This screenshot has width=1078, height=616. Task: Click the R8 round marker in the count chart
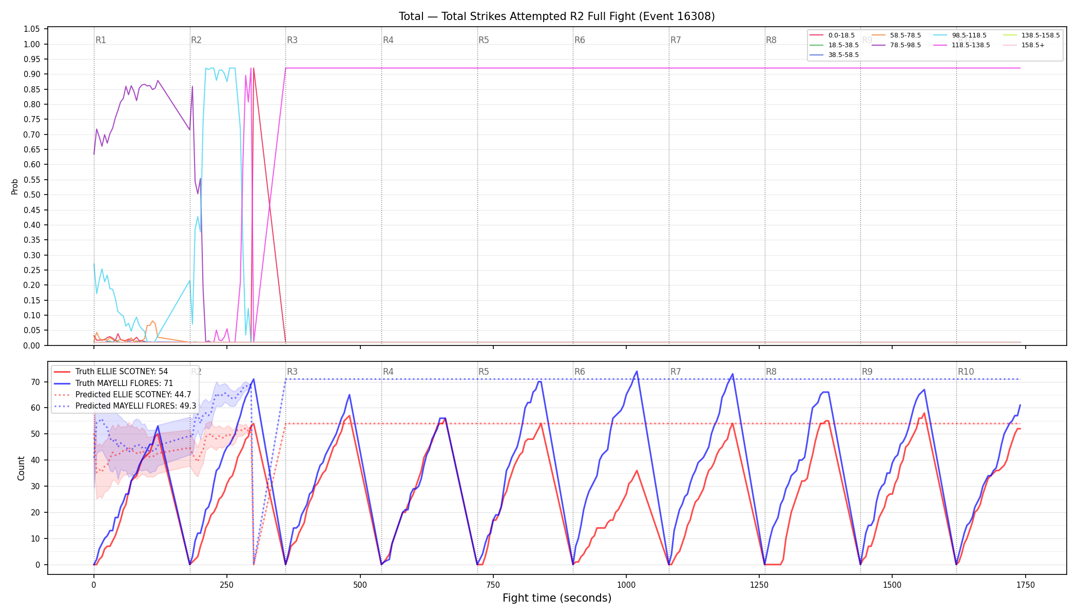point(772,372)
